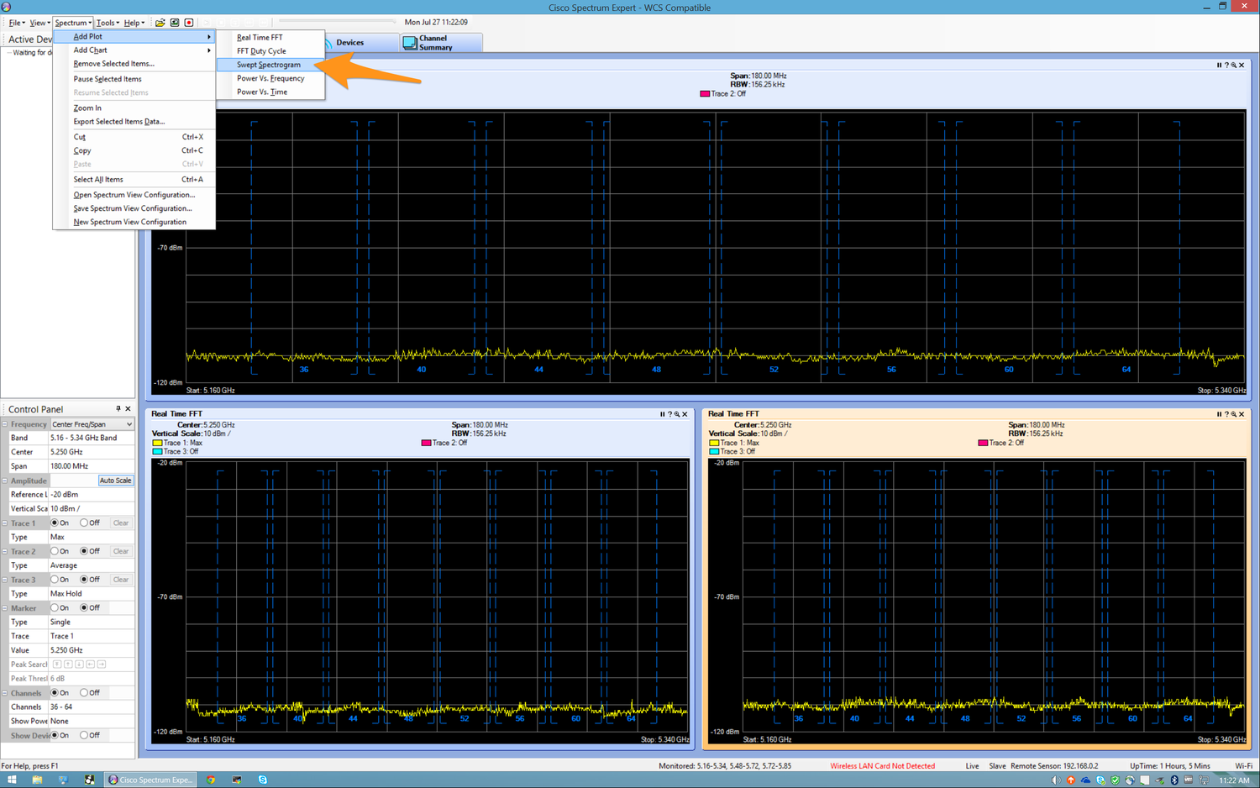The width and height of the screenshot is (1260, 788).
Task: Select Channels On radio button
Action: pos(55,693)
